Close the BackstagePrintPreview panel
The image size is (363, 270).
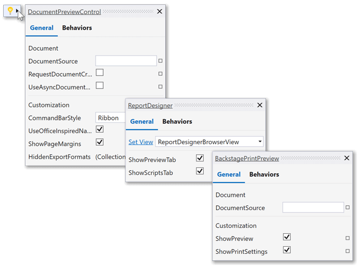(x=347, y=158)
